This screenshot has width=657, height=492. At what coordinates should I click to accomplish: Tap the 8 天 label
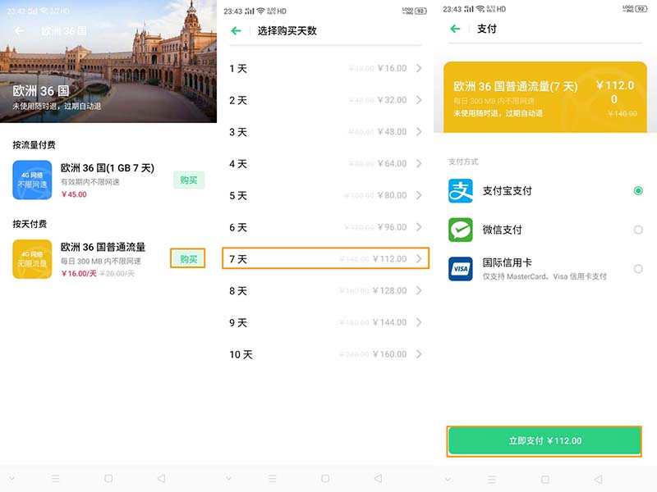[238, 291]
